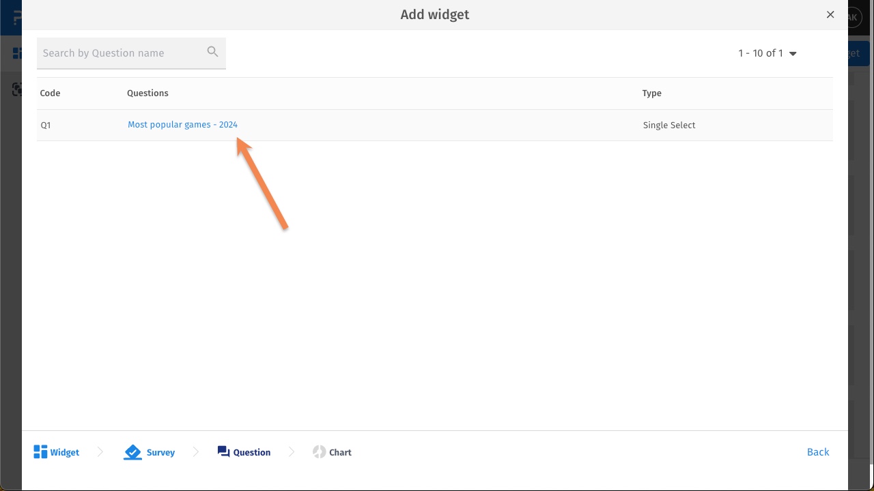Focus the Search by Question name field
This screenshot has height=491, width=874.
coord(122,53)
